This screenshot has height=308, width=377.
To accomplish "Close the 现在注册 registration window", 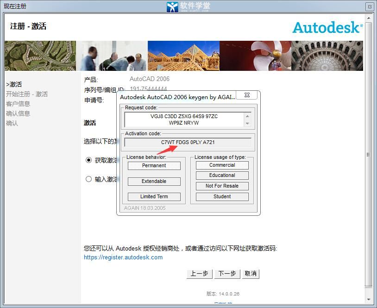I will point(370,6).
